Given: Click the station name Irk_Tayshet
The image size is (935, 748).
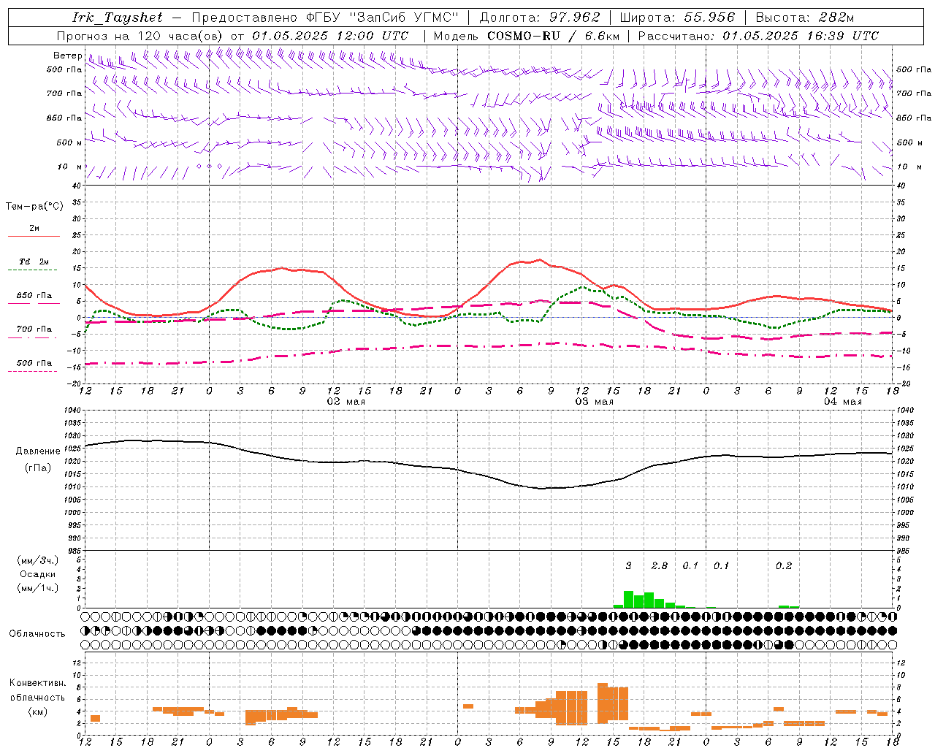Looking at the screenshot, I should tap(118, 18).
